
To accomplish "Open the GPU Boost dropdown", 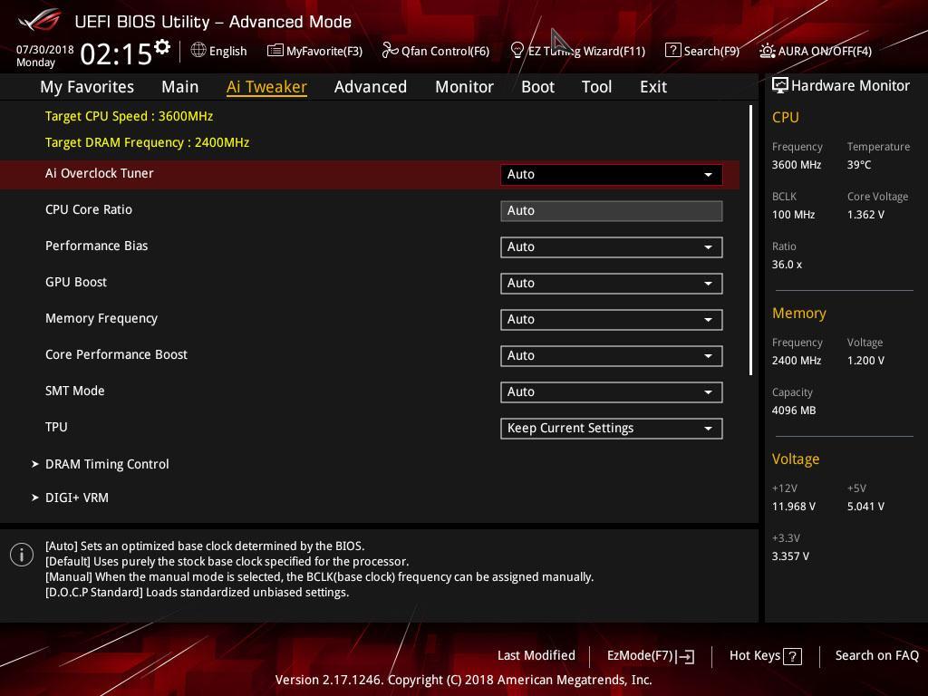I will click(612, 283).
